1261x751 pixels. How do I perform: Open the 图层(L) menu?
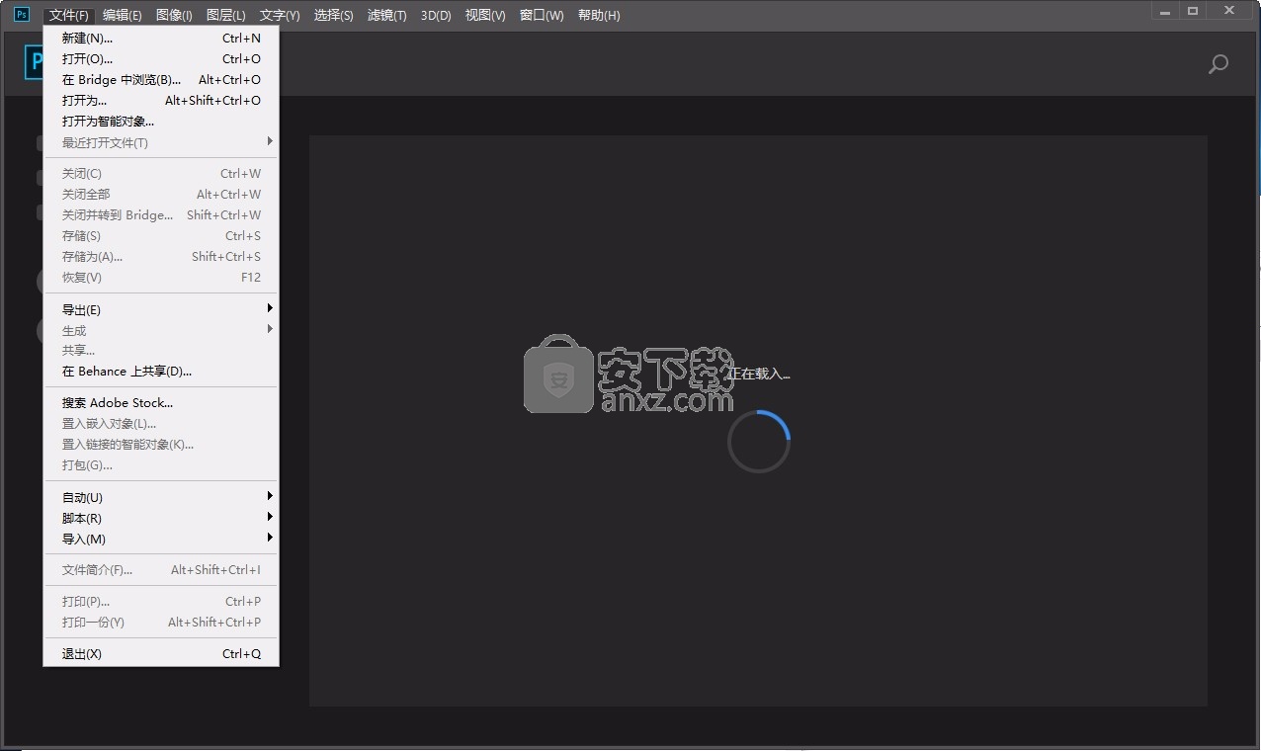226,15
